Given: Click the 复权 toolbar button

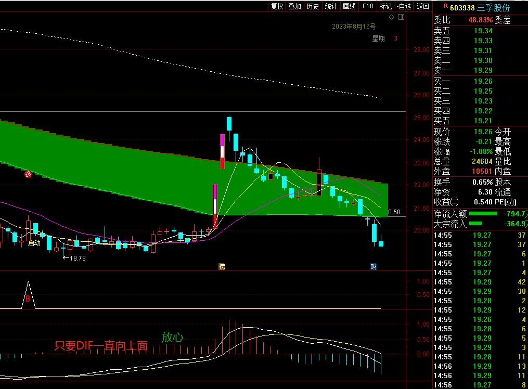Looking at the screenshot, I should [x=277, y=6].
